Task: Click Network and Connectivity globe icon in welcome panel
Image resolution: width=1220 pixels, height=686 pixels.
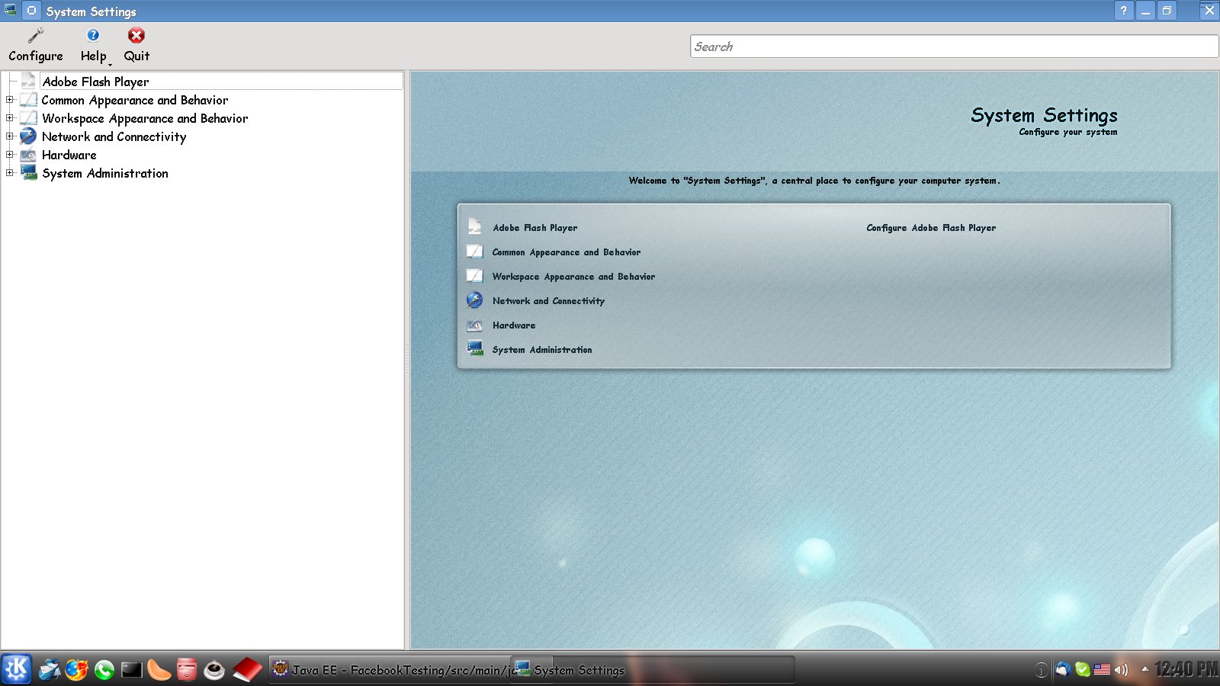Action: point(474,300)
